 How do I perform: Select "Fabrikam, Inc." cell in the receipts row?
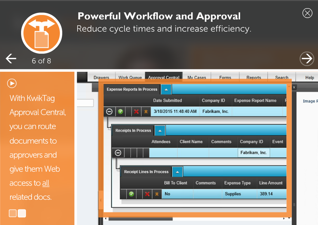(254, 152)
